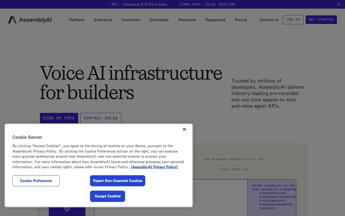Click the Python code sample panel

[x=272, y=198]
